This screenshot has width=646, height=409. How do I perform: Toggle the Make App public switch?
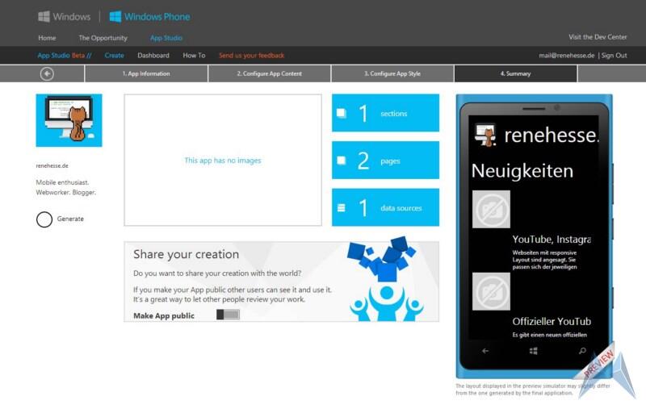click(228, 315)
